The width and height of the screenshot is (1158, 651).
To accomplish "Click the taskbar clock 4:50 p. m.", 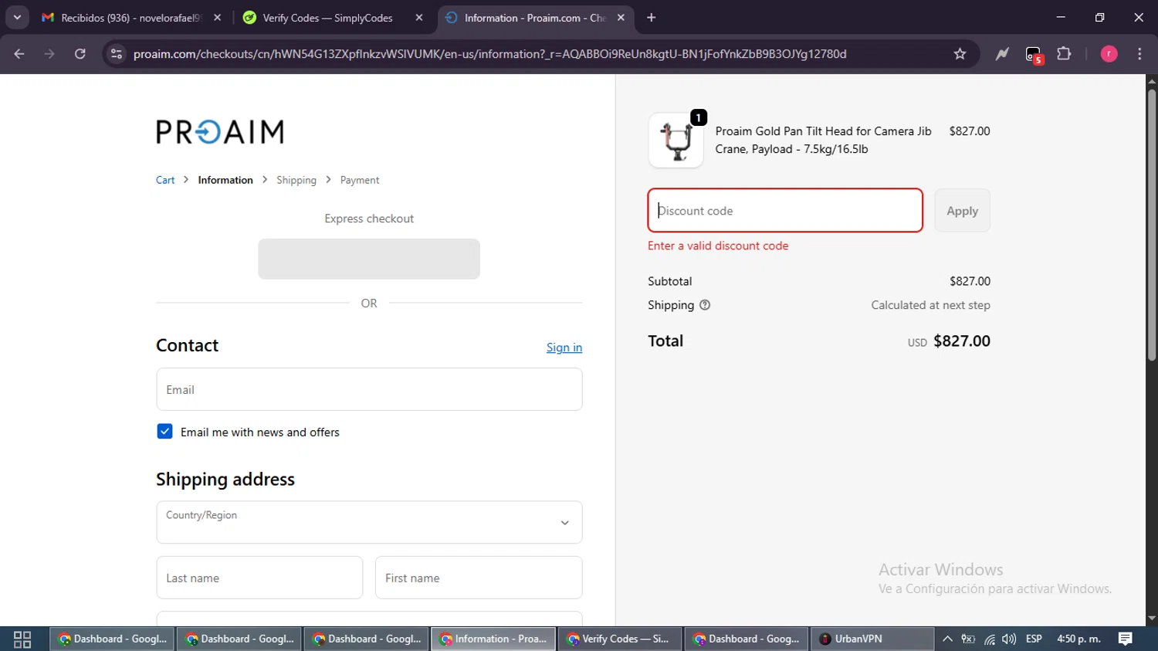I will tap(1078, 639).
